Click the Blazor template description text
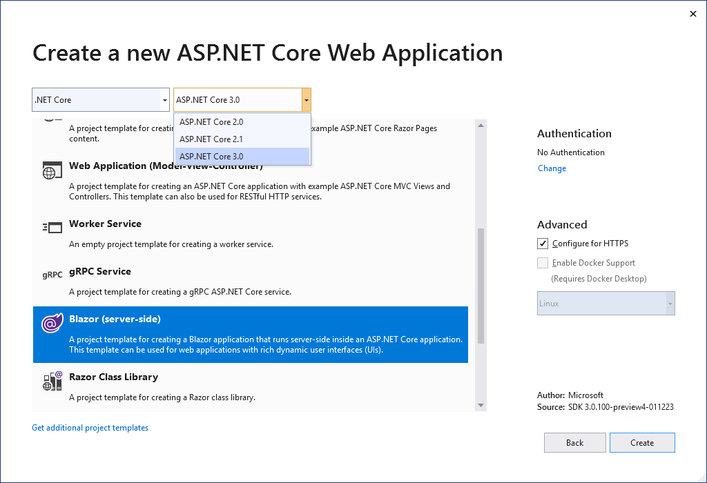Image resolution: width=707 pixels, height=483 pixels. coord(266,345)
